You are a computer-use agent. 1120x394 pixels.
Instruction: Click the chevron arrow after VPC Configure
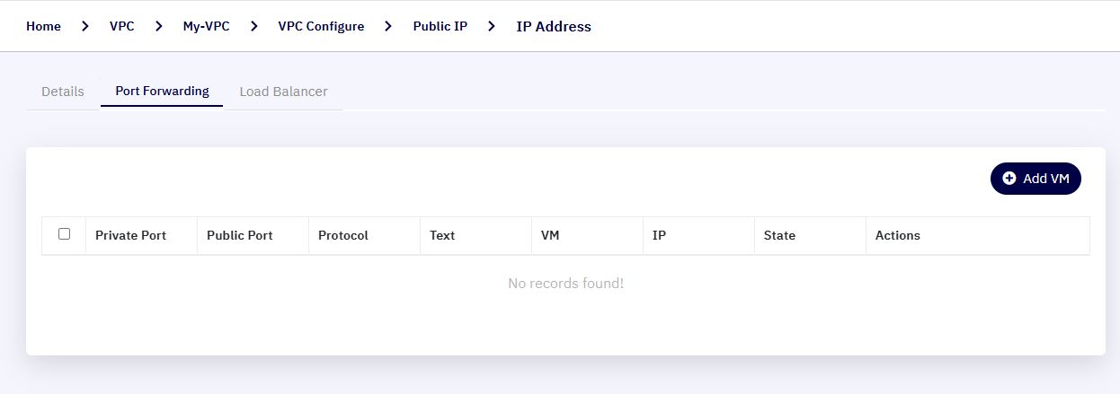click(388, 26)
